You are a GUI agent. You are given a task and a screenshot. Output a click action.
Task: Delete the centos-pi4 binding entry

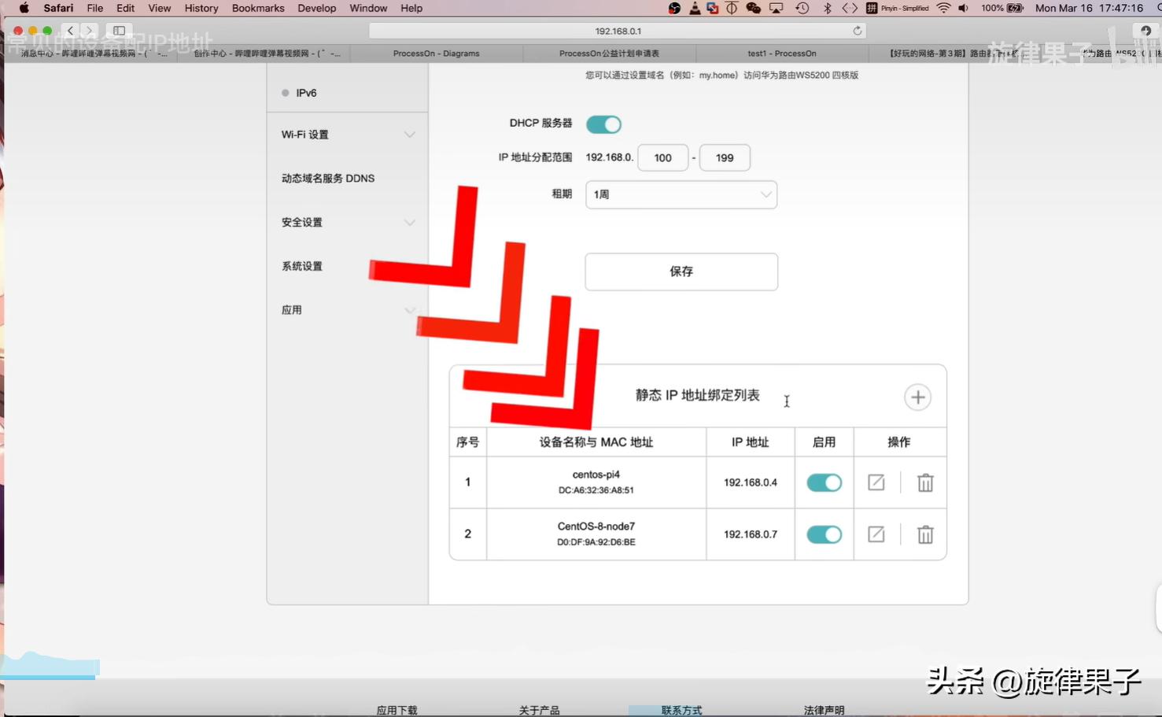coord(925,482)
